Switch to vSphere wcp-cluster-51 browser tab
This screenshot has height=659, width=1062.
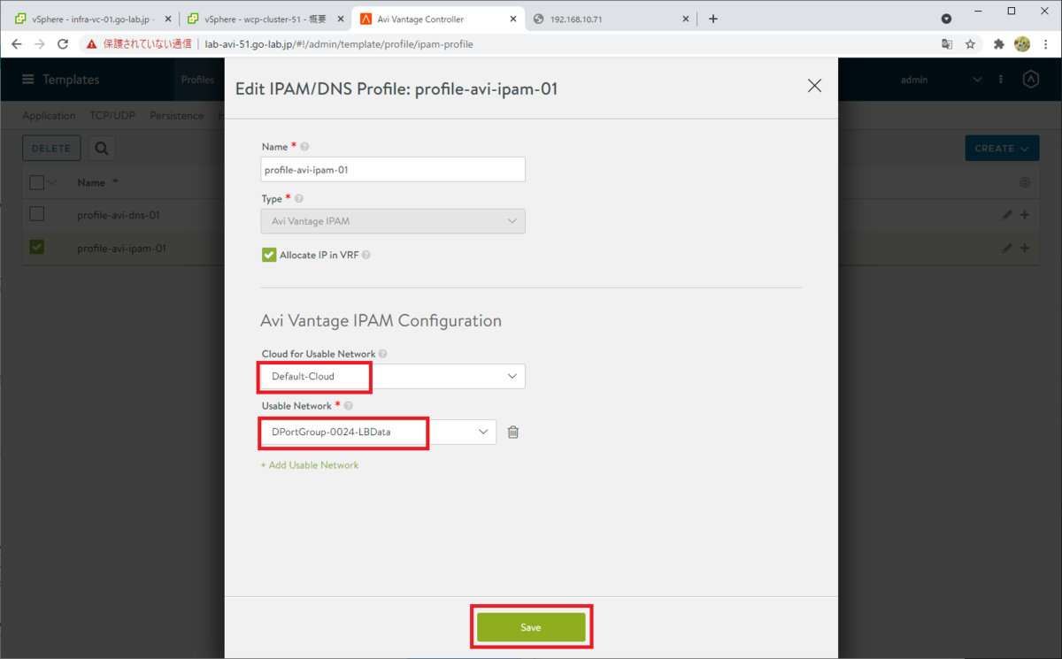point(265,19)
